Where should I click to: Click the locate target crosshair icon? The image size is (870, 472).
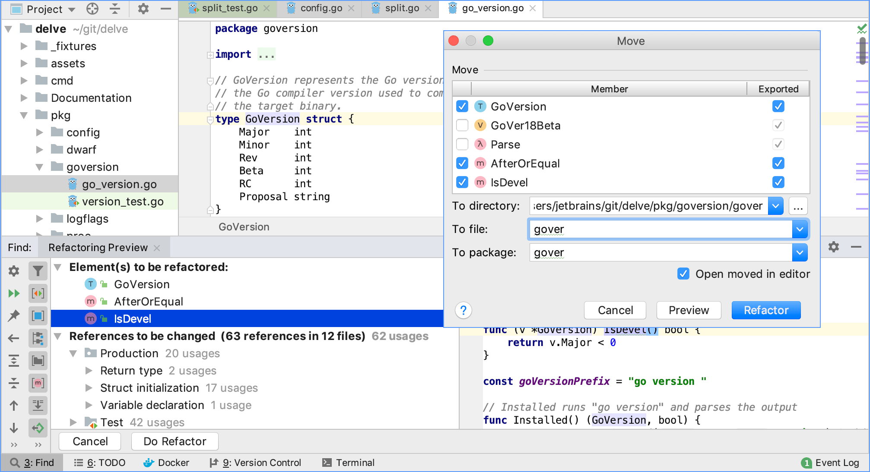(x=92, y=9)
